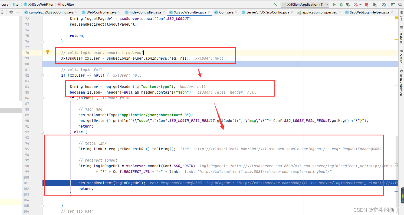Image resolution: width=404 pixels, height=215 pixels.
Task: Open the Maven tool window
Action: click(401, 56)
